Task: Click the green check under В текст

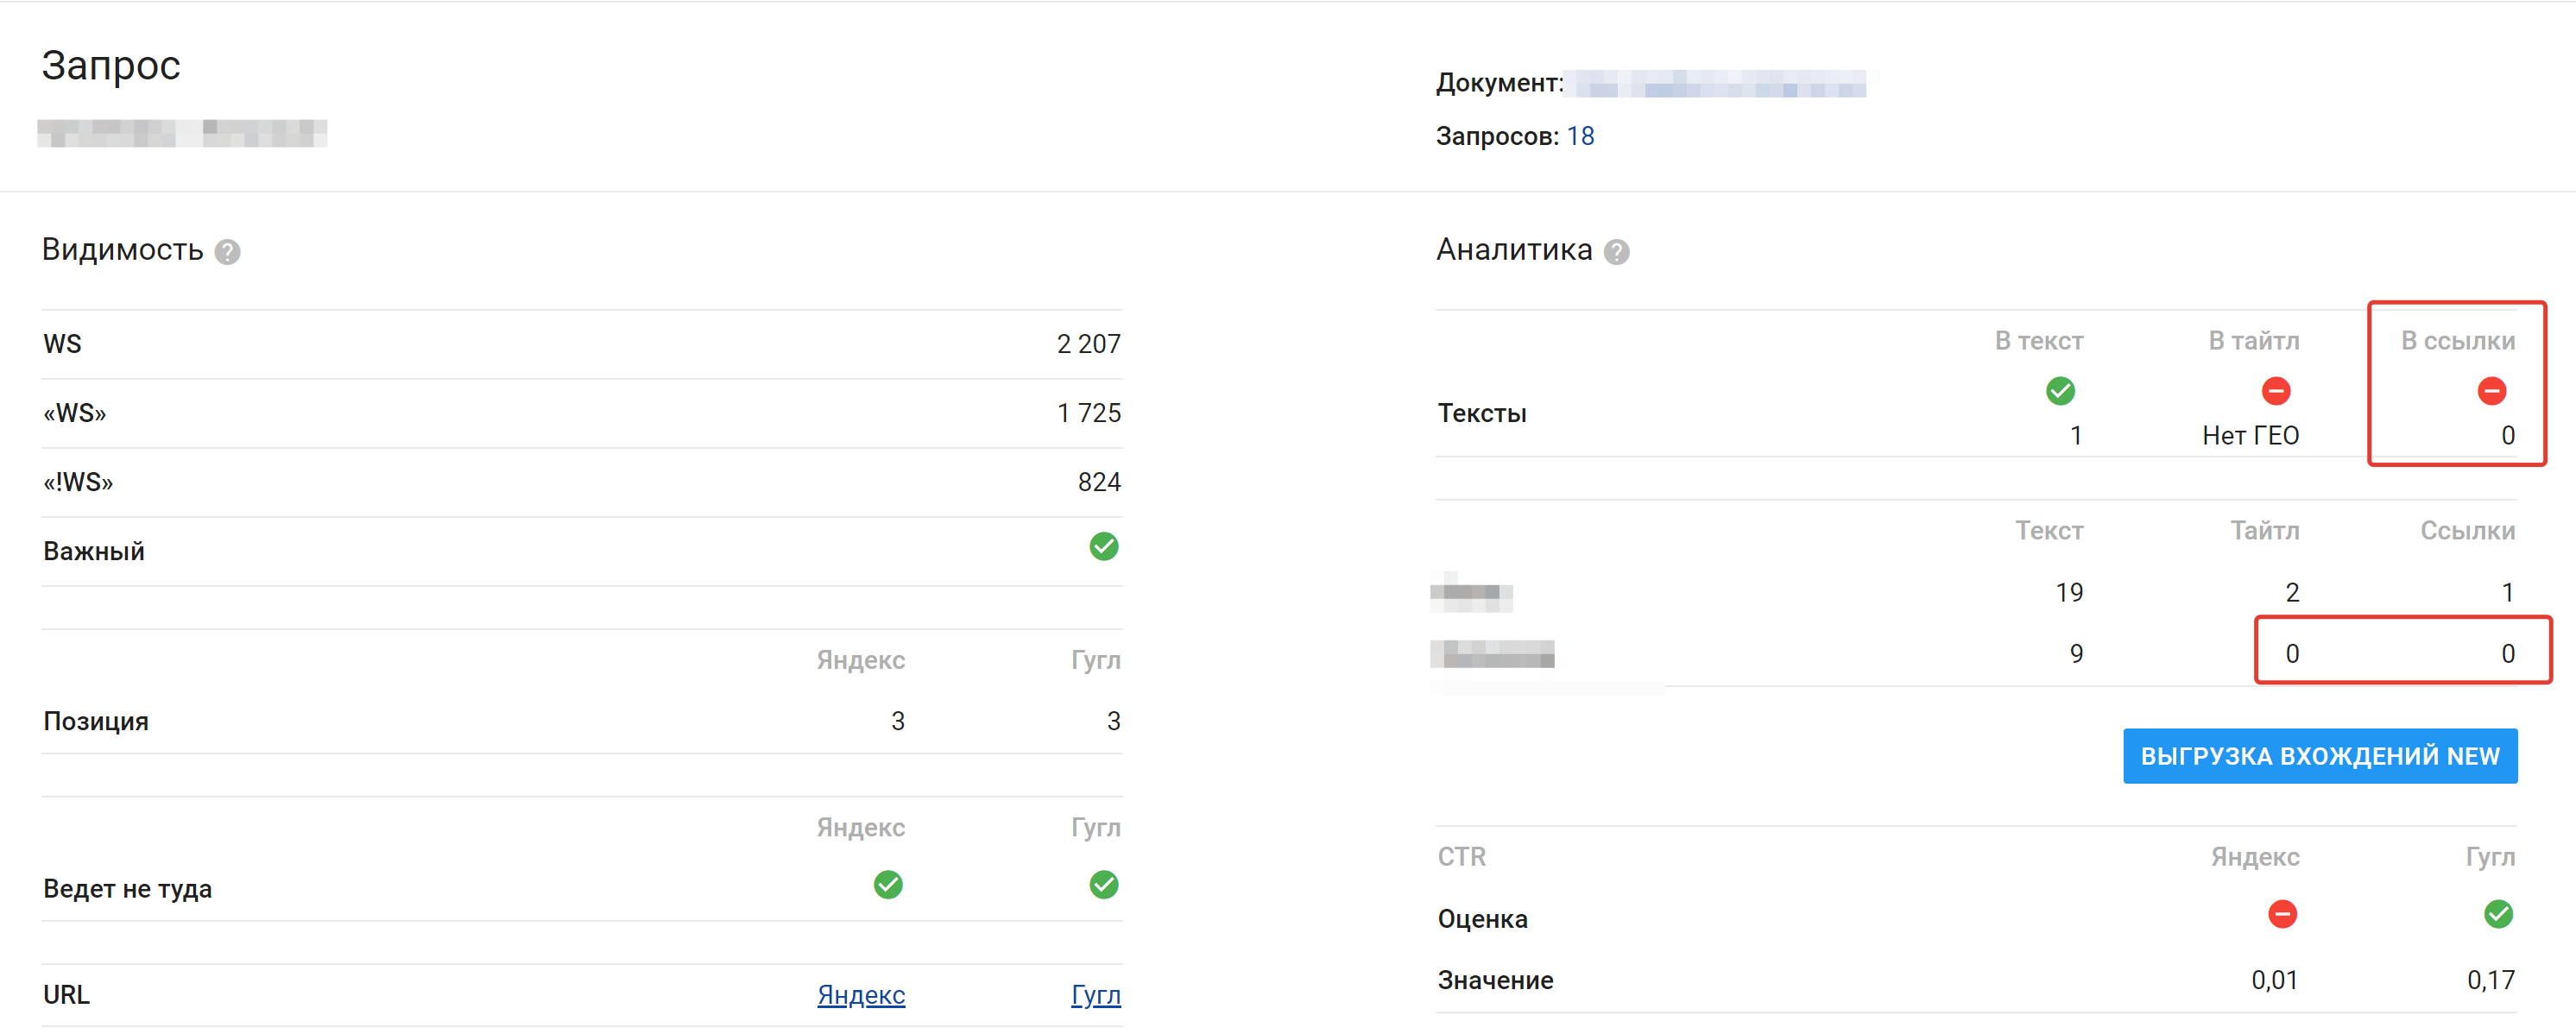Action: [2060, 390]
